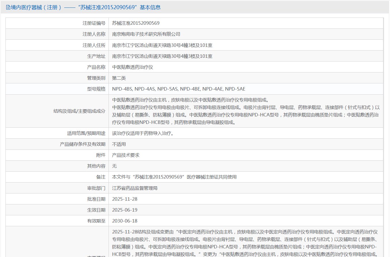Click the 注册人住所 label
The height and width of the screenshot is (257, 390).
(x=94, y=45)
